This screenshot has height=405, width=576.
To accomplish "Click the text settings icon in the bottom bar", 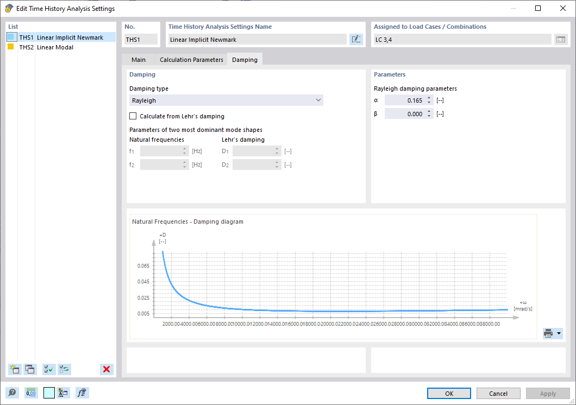I will click(x=63, y=393).
